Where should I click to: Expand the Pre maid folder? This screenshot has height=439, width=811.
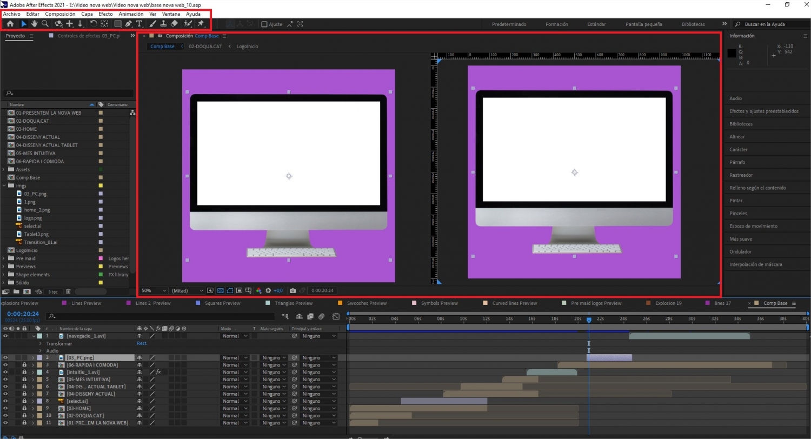coord(4,258)
